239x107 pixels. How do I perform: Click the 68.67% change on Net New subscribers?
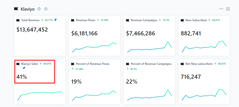point(222,64)
